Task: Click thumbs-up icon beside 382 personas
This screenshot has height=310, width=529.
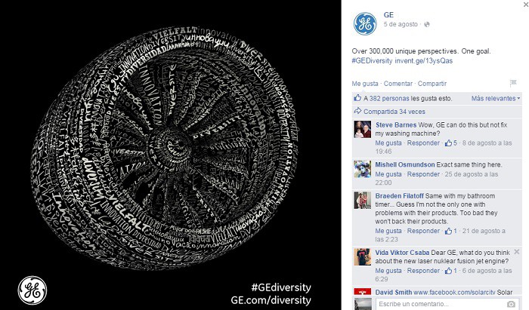Action: pos(357,98)
